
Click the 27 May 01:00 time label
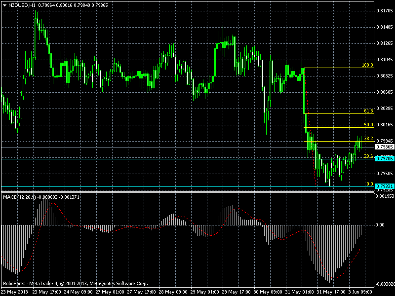[110, 292]
